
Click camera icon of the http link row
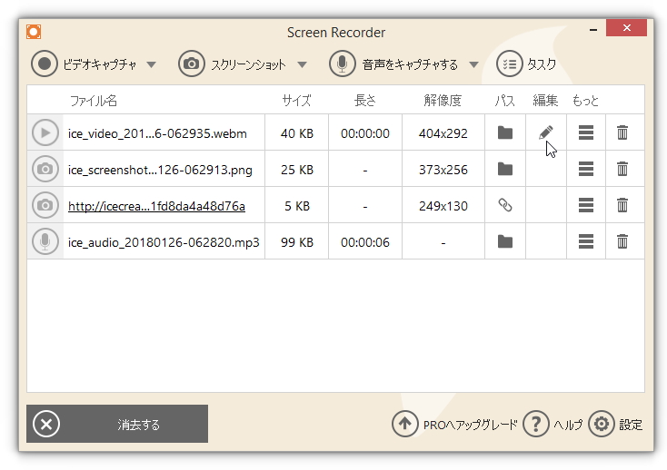coord(45,205)
